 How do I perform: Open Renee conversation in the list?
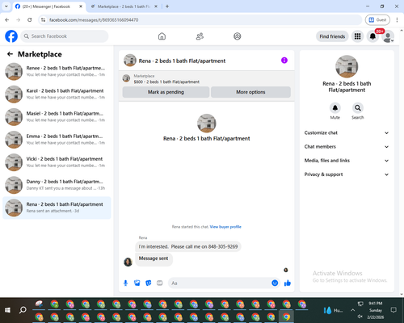(57, 71)
